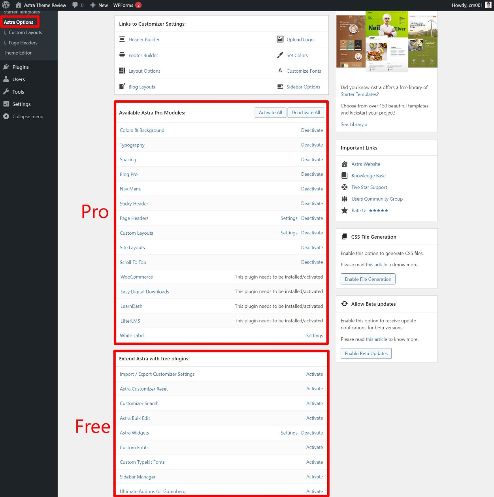This screenshot has width=494, height=497.
Task: Open Custom Layouts submenu item
Action: [x=25, y=32]
